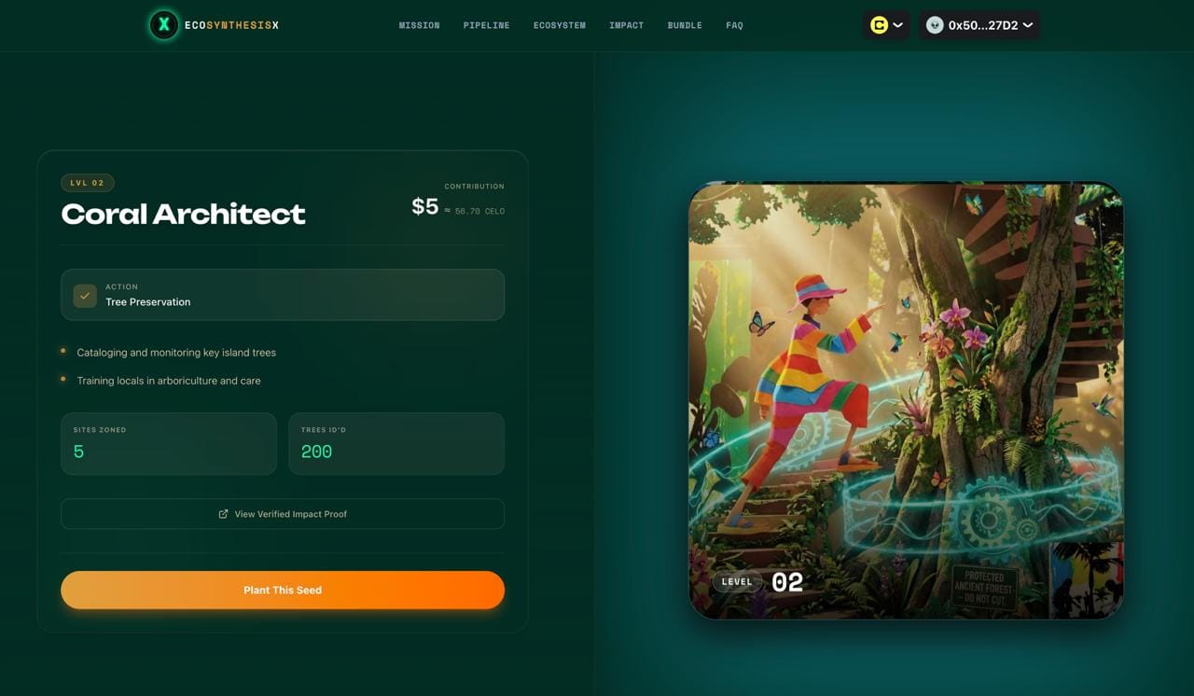Navigate to Ecosystem in the header
This screenshot has width=1194, height=696.
(560, 25)
